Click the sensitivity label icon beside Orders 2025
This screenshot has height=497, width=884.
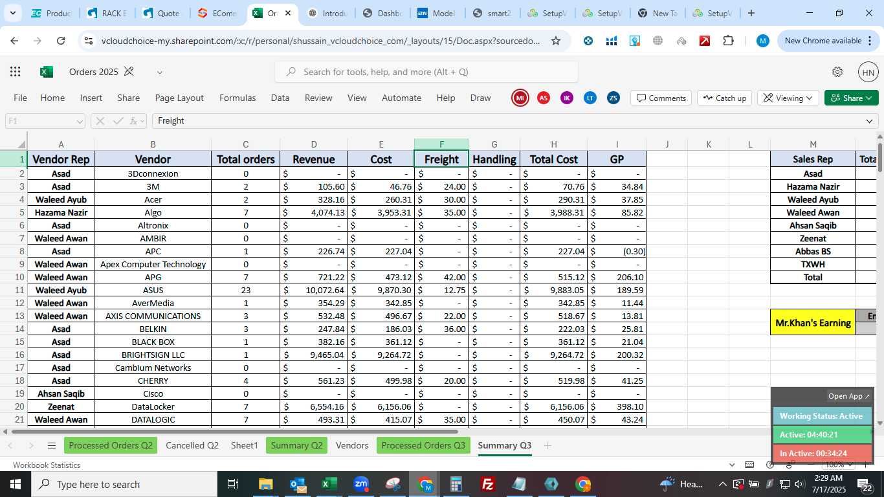[x=129, y=71]
